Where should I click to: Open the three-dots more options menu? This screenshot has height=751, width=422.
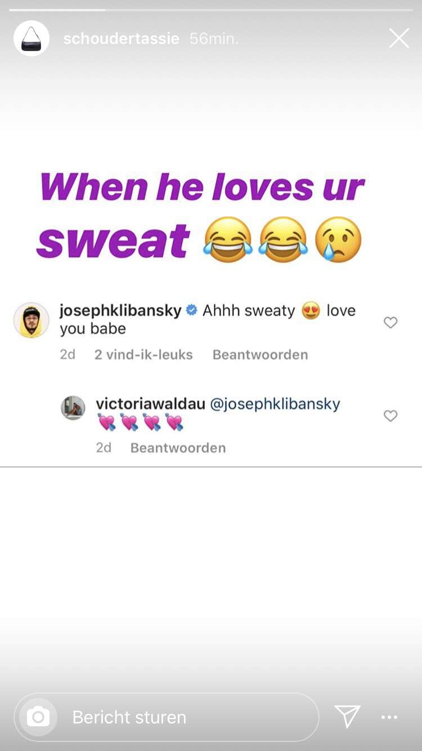click(x=389, y=717)
